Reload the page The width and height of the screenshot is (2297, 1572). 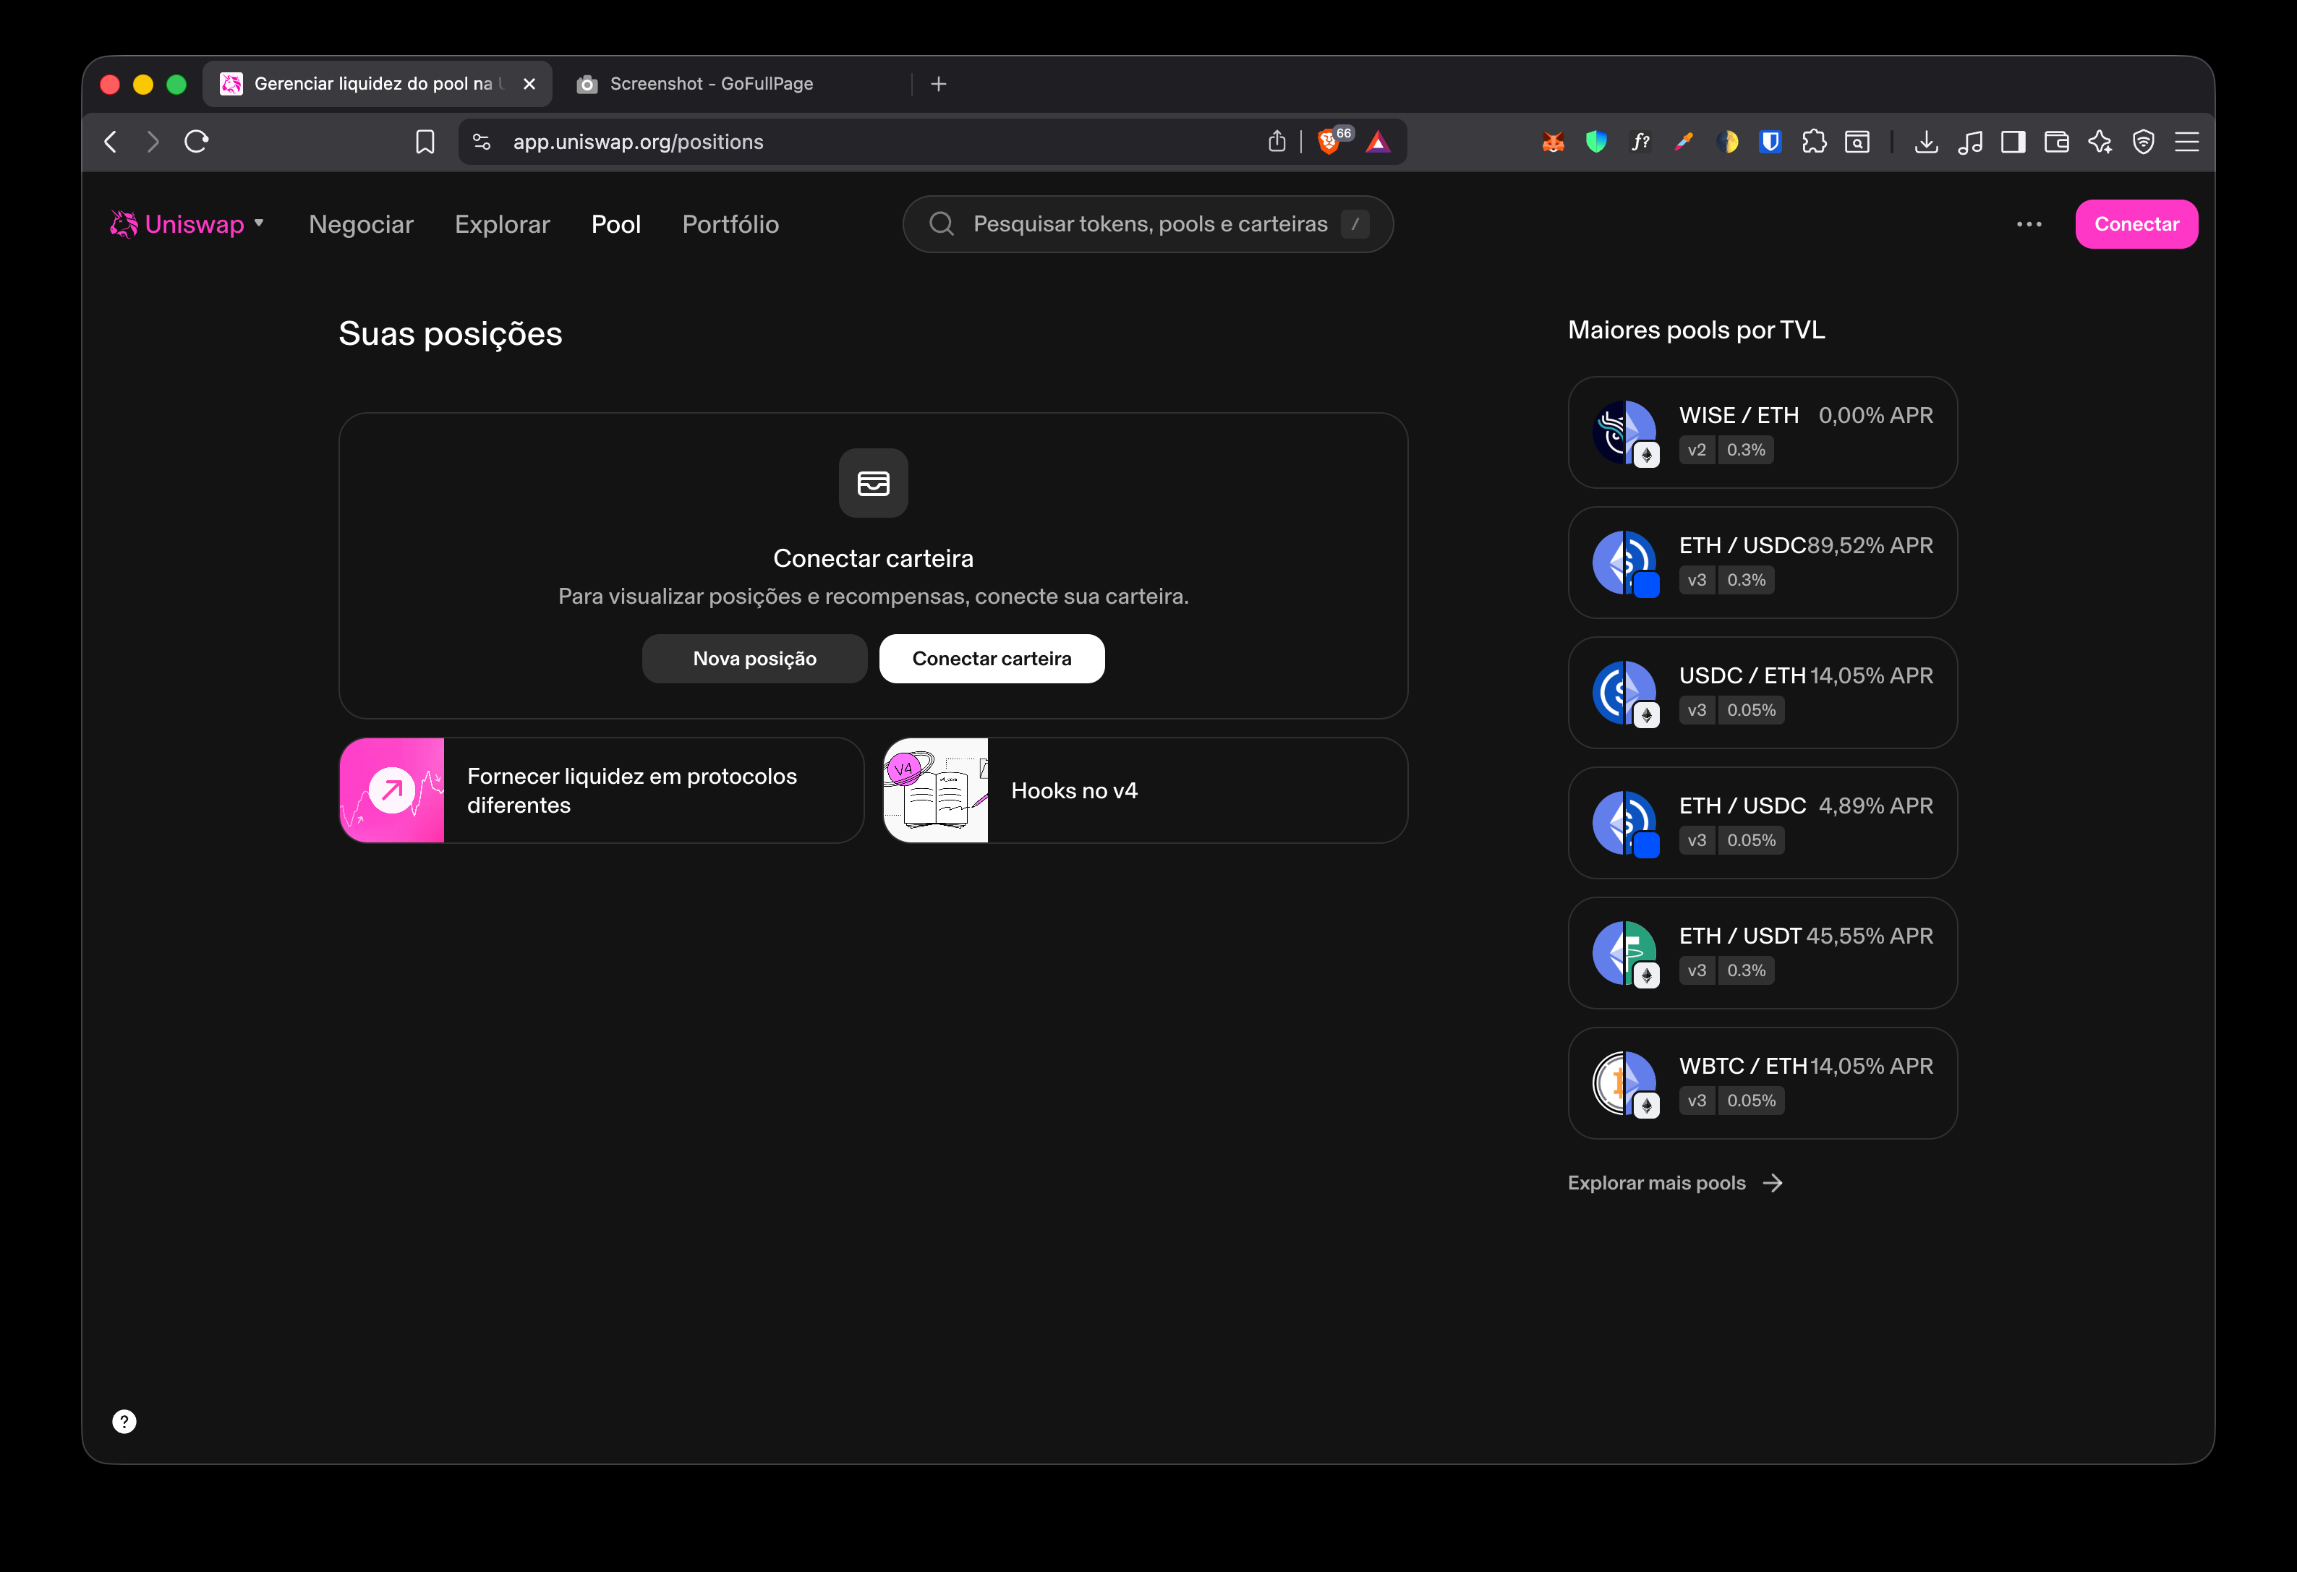point(197,142)
